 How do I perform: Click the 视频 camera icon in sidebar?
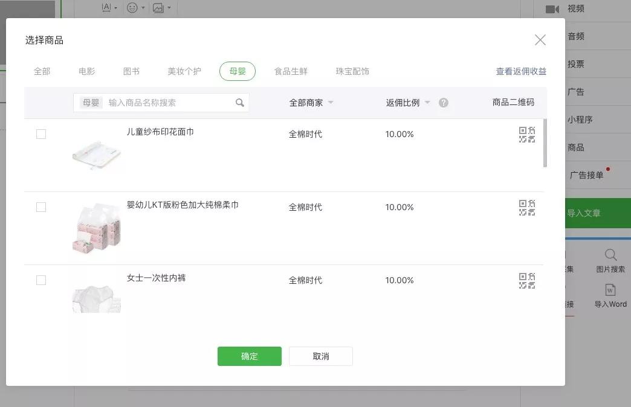(552, 9)
